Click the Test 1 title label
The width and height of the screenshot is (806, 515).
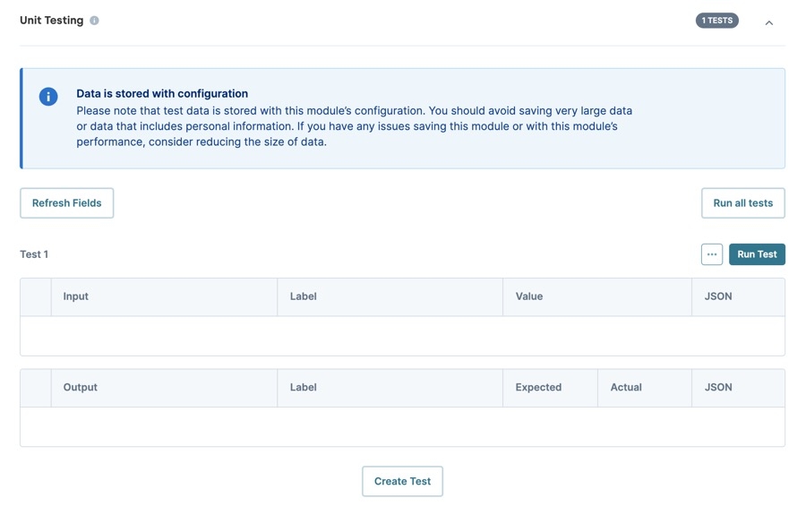click(34, 254)
